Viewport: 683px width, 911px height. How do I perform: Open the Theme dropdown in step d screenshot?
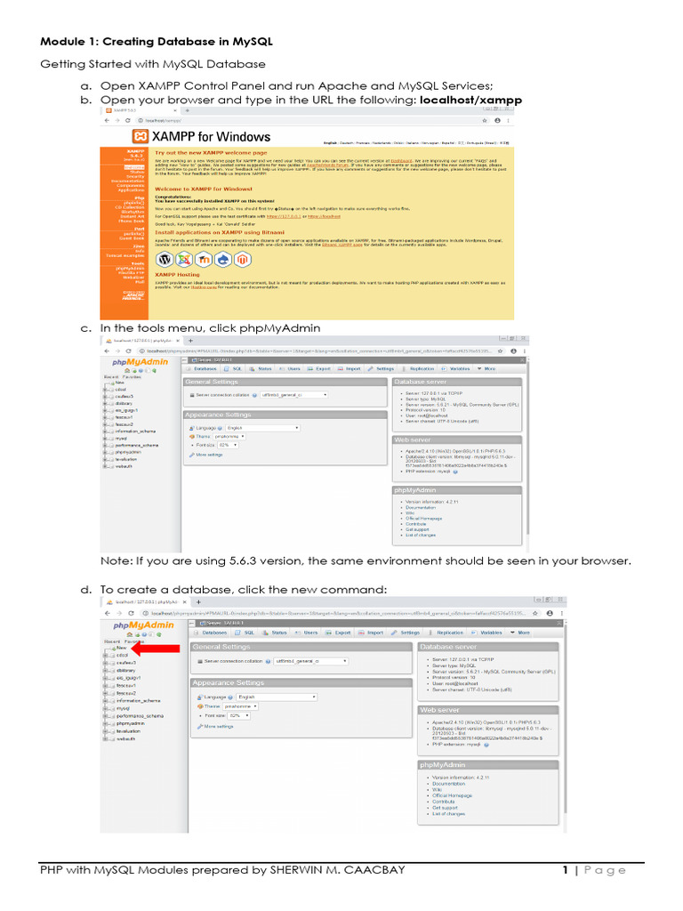240,706
